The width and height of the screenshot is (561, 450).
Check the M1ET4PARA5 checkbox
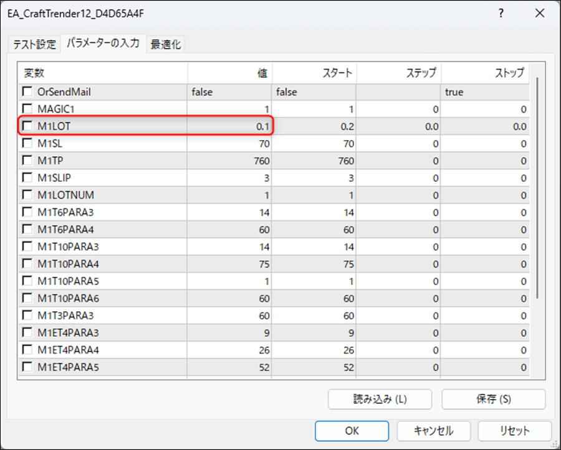(x=27, y=367)
